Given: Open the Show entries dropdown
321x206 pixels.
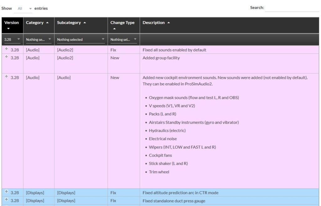Looking at the screenshot, I should (x=23, y=8).
